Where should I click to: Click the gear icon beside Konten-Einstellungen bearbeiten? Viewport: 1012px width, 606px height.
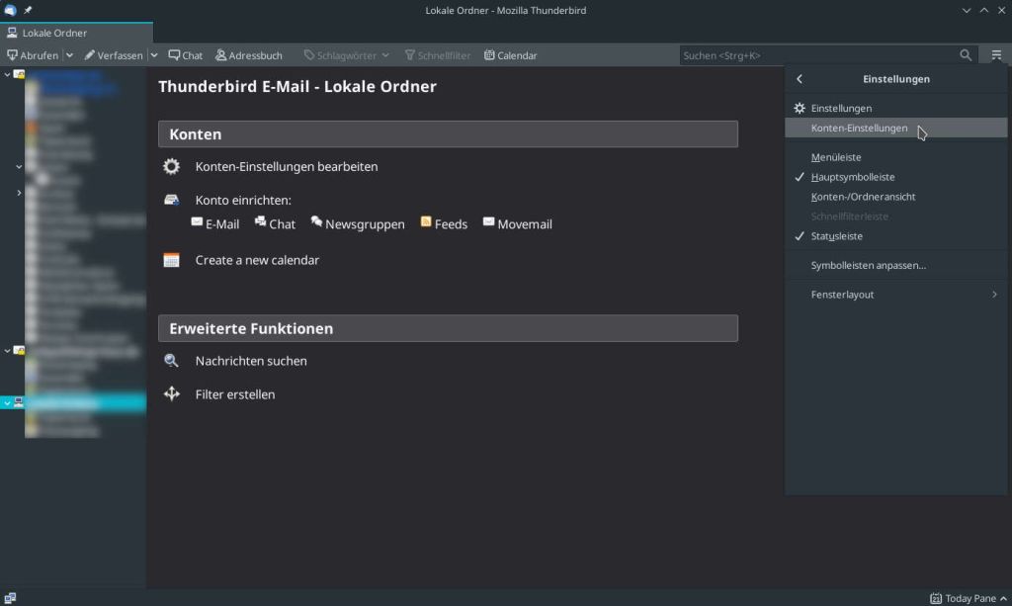(x=171, y=166)
